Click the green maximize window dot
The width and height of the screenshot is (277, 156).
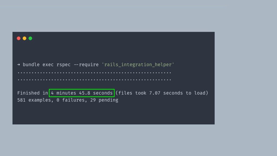pyautogui.click(x=30, y=38)
